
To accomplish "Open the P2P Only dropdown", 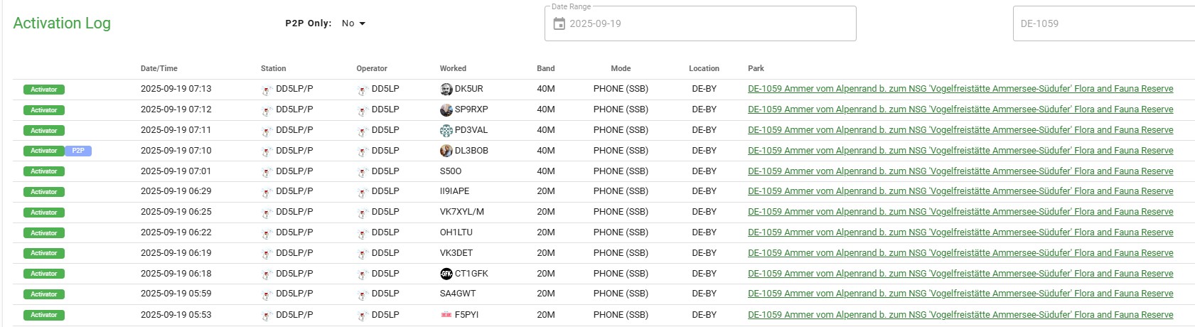I will tap(353, 23).
